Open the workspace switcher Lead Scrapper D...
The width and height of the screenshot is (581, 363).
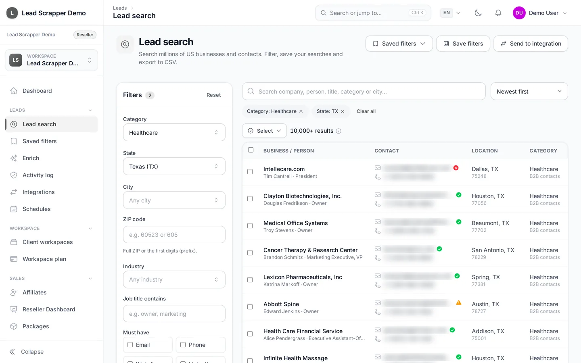click(52, 60)
